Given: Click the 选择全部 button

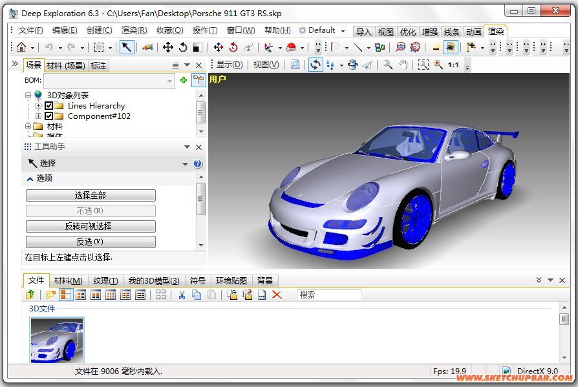Looking at the screenshot, I should pyautogui.click(x=91, y=195).
